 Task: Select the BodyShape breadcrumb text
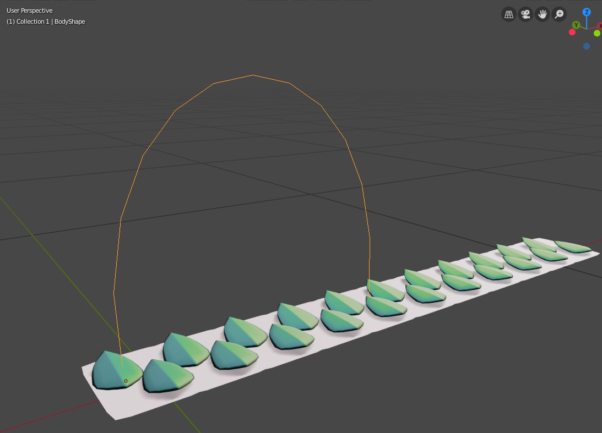[x=70, y=21]
